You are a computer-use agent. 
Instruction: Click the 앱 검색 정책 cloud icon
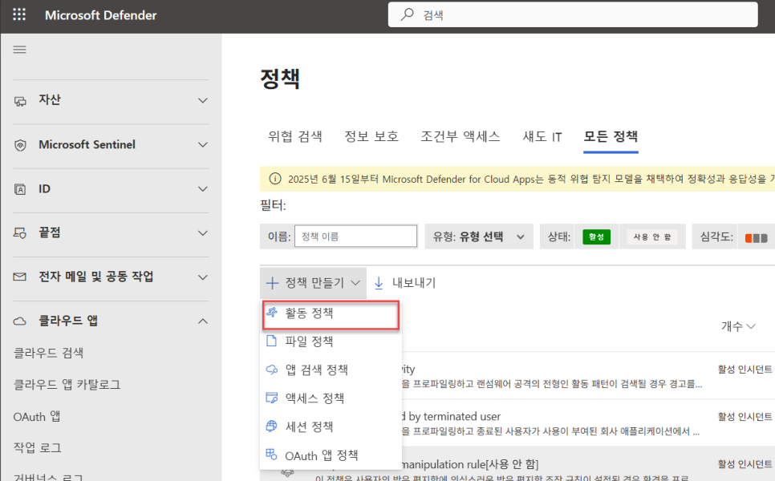click(272, 370)
